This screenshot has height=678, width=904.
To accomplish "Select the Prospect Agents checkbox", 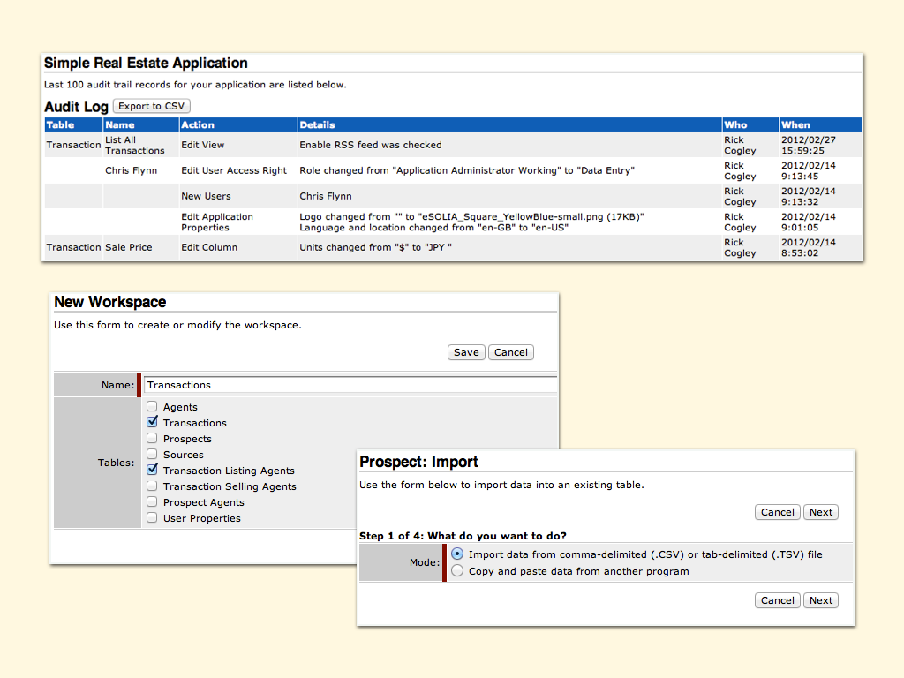I will click(x=153, y=502).
